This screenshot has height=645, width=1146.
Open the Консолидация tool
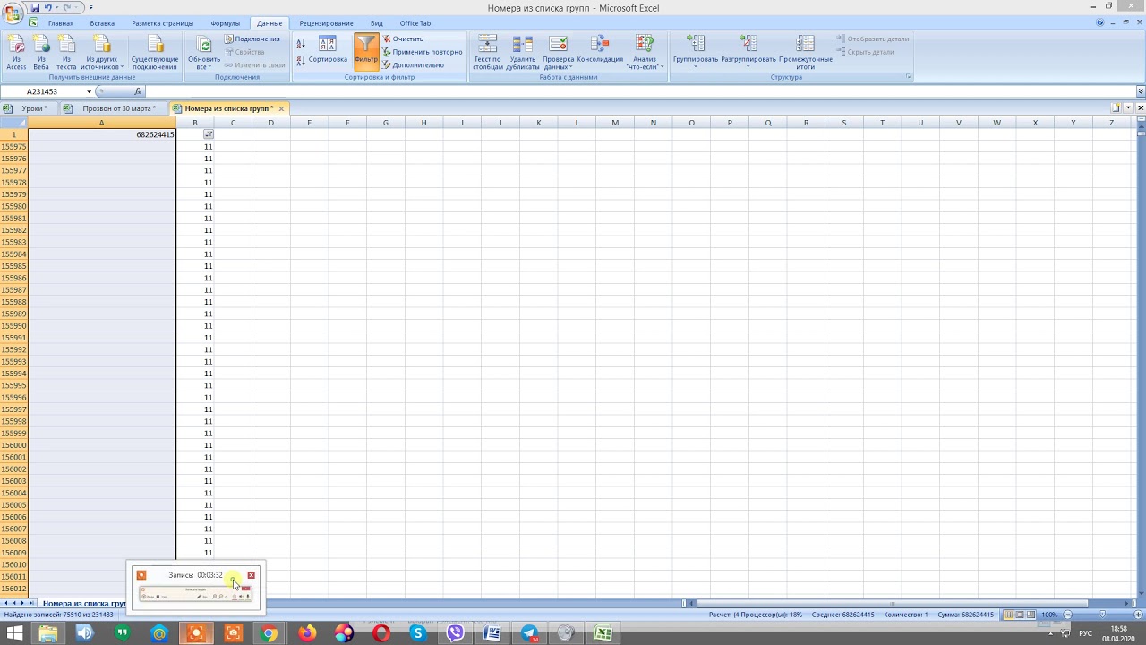[x=600, y=52]
